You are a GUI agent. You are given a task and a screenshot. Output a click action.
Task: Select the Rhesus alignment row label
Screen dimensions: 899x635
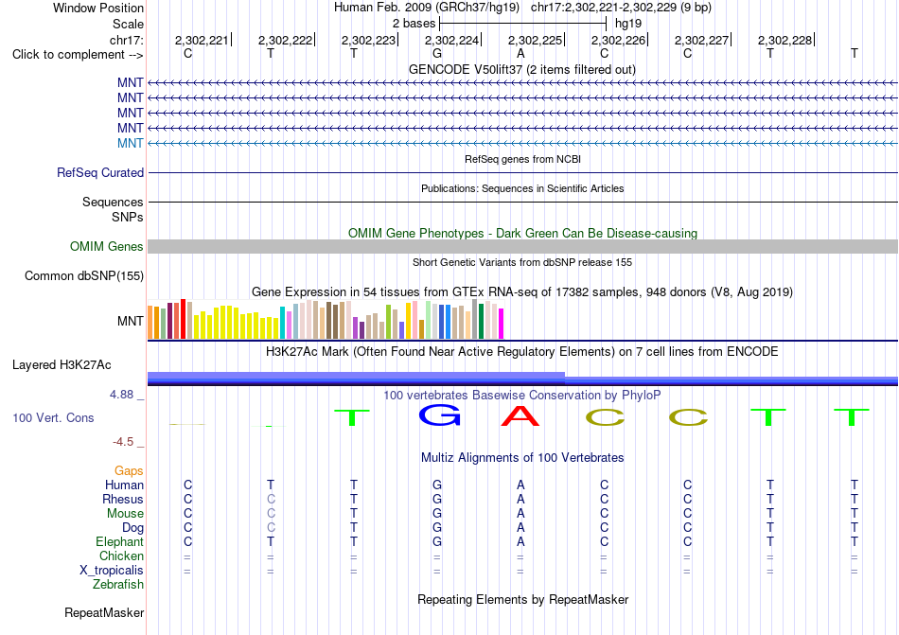pyautogui.click(x=123, y=499)
